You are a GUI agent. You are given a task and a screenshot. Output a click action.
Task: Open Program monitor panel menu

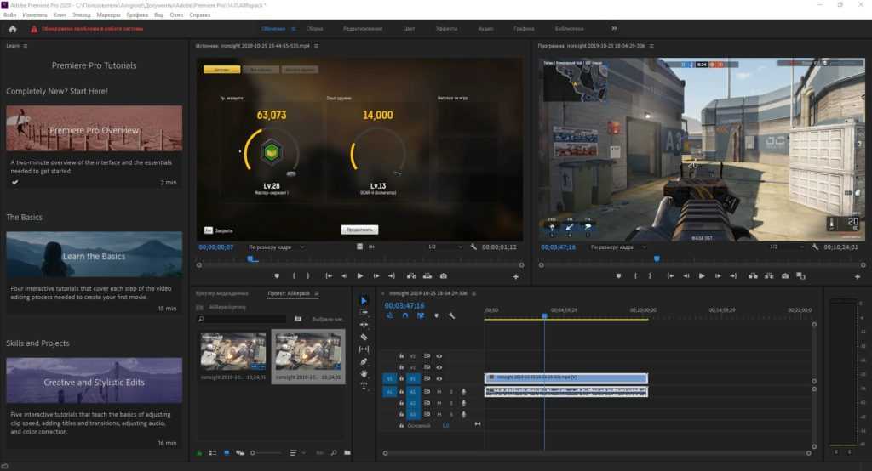pyautogui.click(x=651, y=46)
